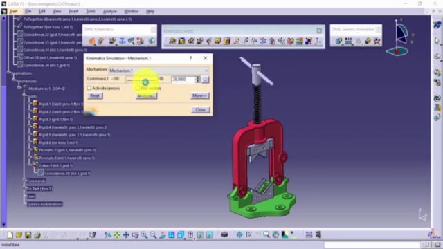Click the Fit All In icon

point(117,235)
